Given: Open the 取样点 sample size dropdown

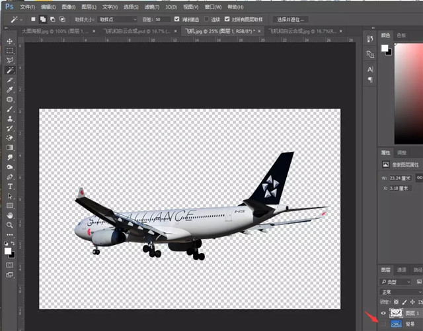Looking at the screenshot, I should point(117,20).
